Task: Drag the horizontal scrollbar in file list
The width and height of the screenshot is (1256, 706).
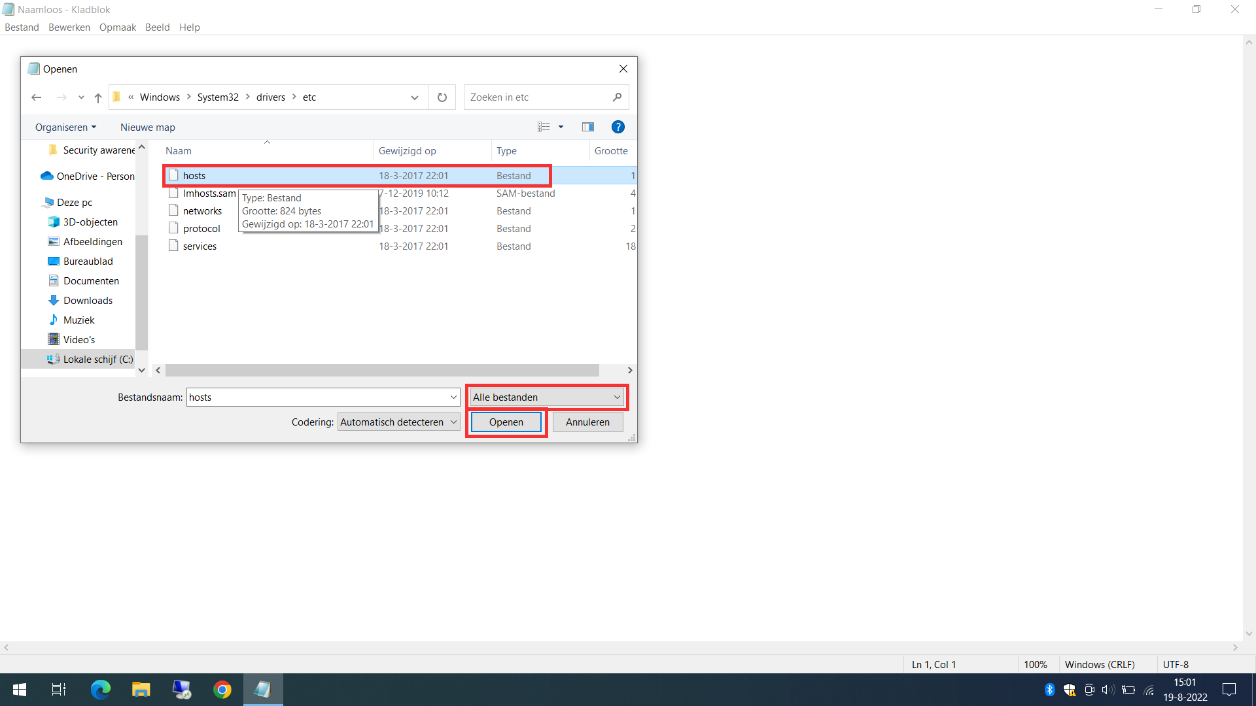Action: pyautogui.click(x=393, y=370)
